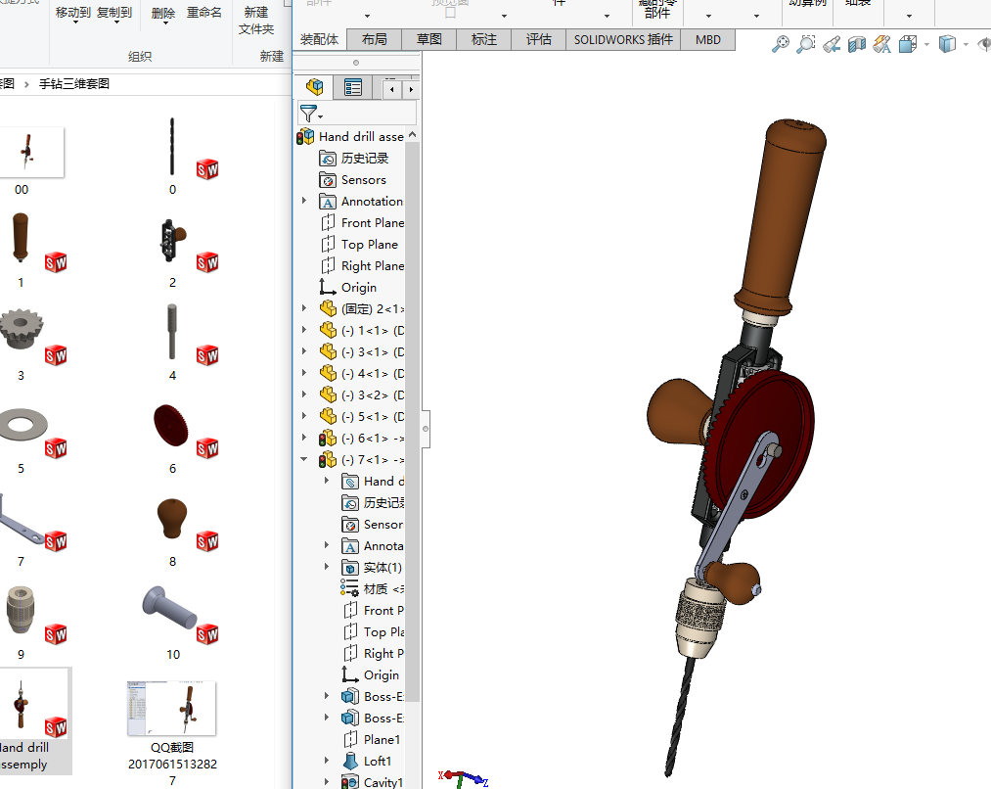Click the 新建文件夹 (New folder) button
Screen dimensions: 991x789
tap(256, 21)
